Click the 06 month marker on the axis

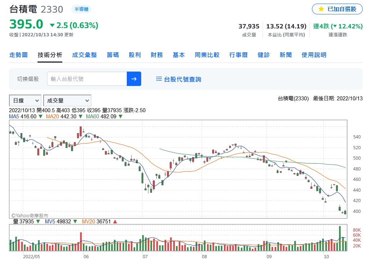click(86, 256)
